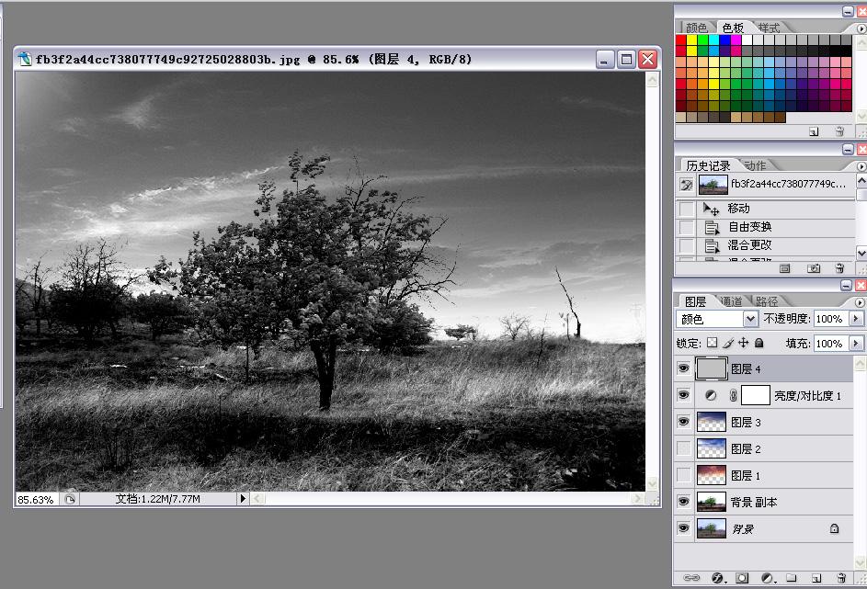
Task: Click the document window Photoshop file icon
Action: [x=25, y=59]
